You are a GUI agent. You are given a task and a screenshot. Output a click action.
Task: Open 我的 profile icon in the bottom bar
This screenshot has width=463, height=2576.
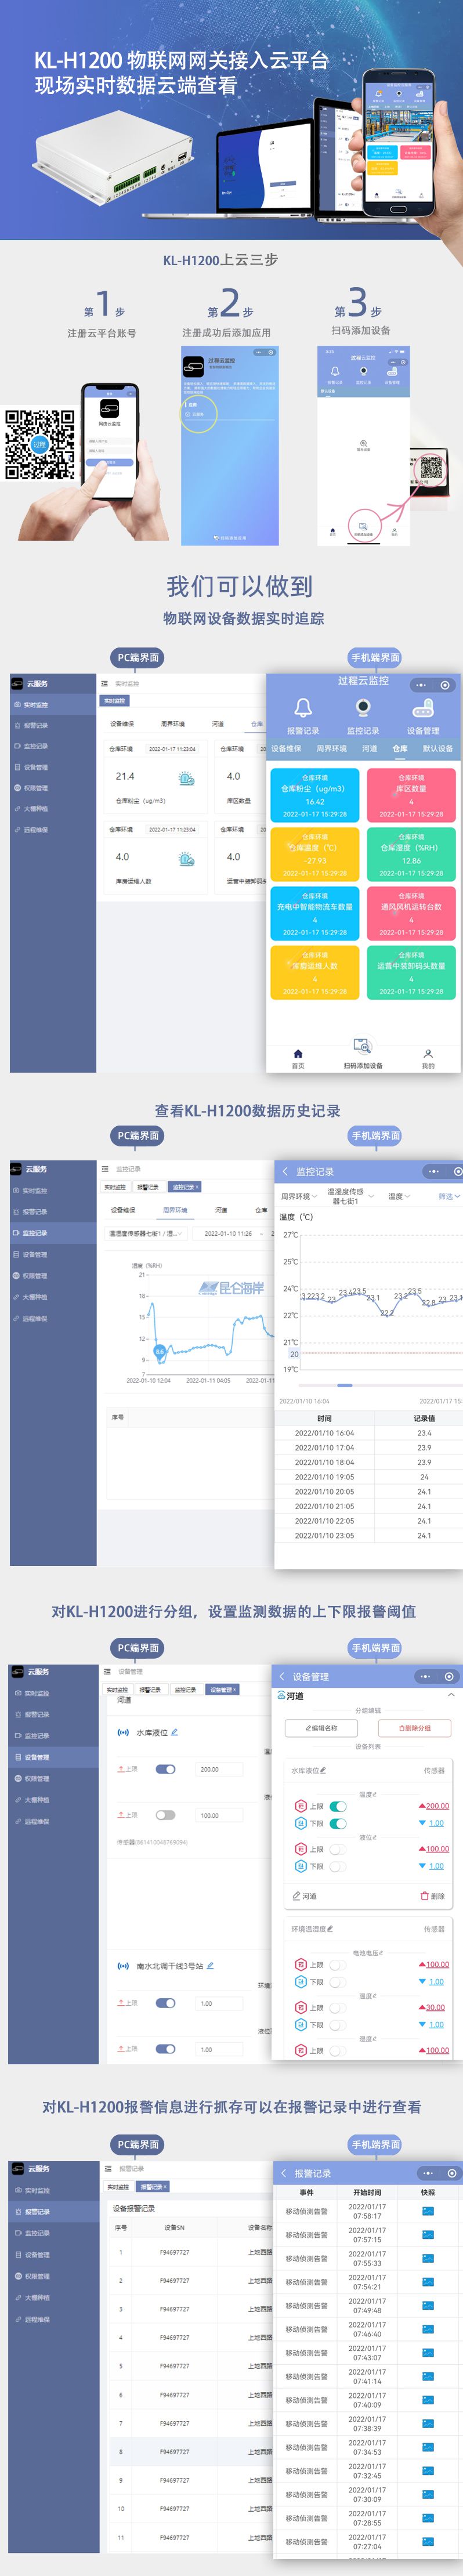point(427,1054)
